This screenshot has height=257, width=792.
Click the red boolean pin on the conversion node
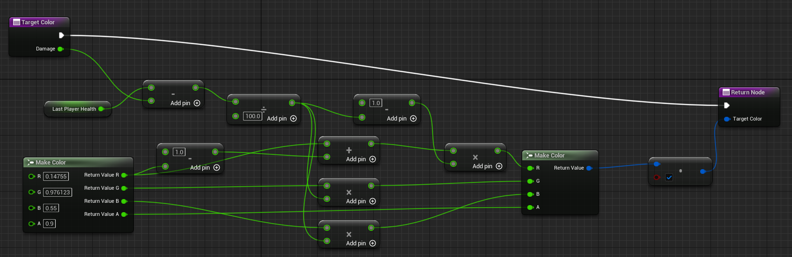tap(657, 177)
